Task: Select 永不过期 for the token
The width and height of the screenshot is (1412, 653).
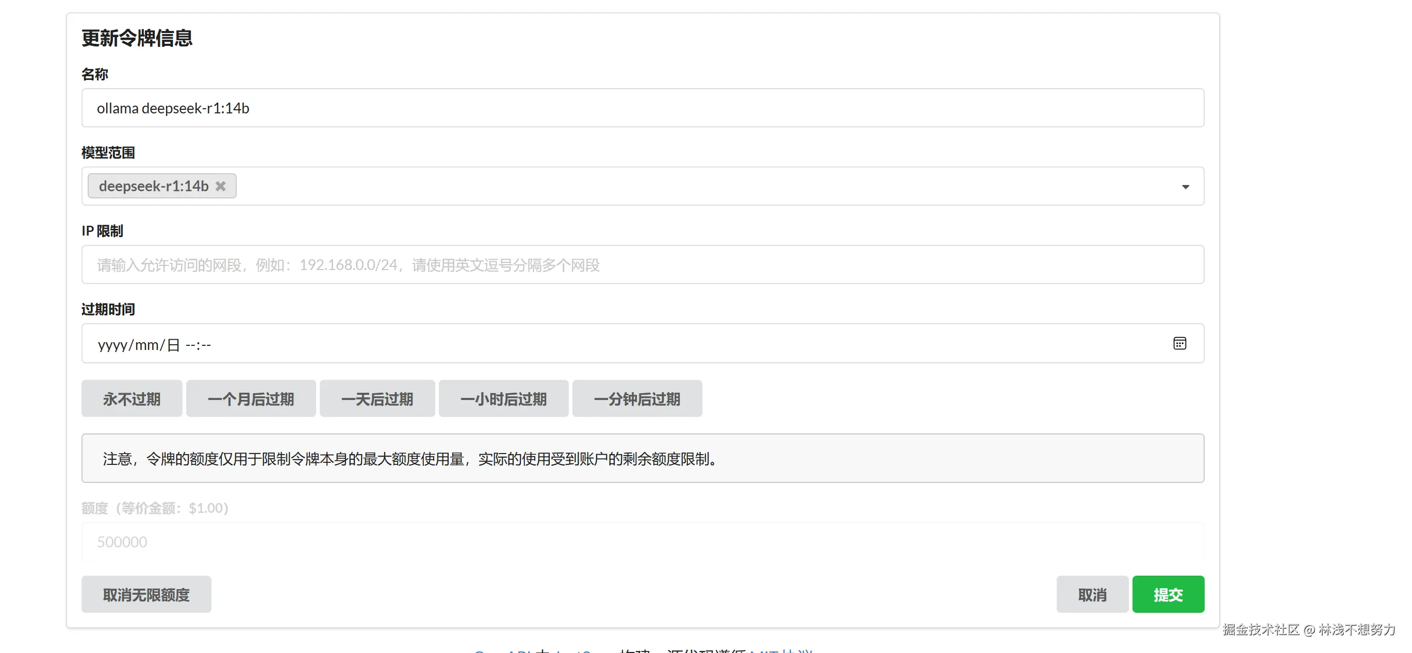Action: [132, 398]
